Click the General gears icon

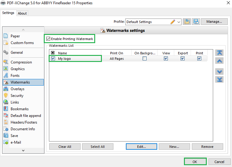click(6, 52)
